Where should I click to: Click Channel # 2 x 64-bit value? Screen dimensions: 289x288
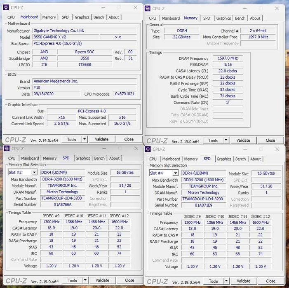pos(258,30)
